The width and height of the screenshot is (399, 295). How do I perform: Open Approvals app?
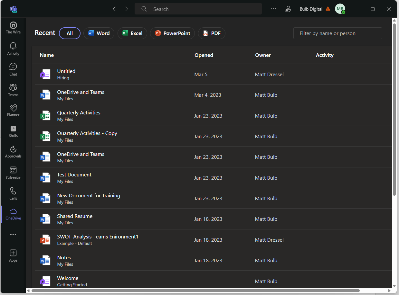point(13,152)
